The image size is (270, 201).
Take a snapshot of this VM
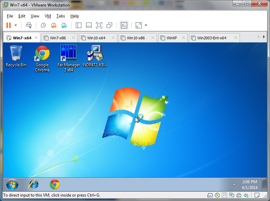43,25
